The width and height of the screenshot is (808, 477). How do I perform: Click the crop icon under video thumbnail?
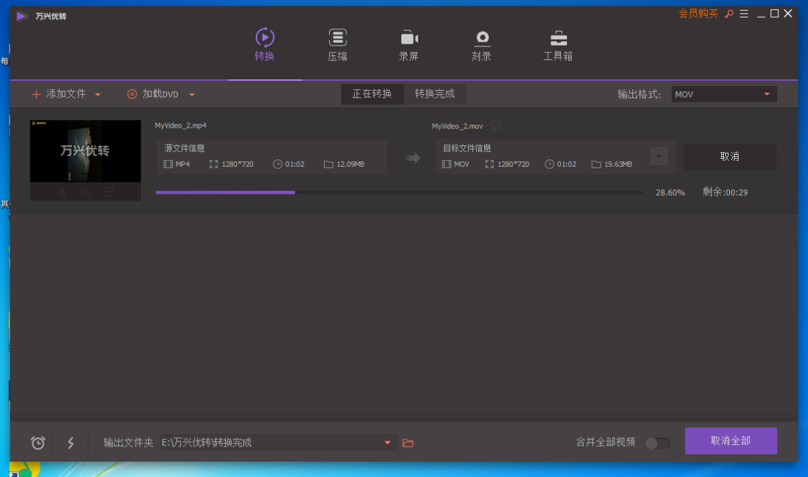tap(86, 192)
